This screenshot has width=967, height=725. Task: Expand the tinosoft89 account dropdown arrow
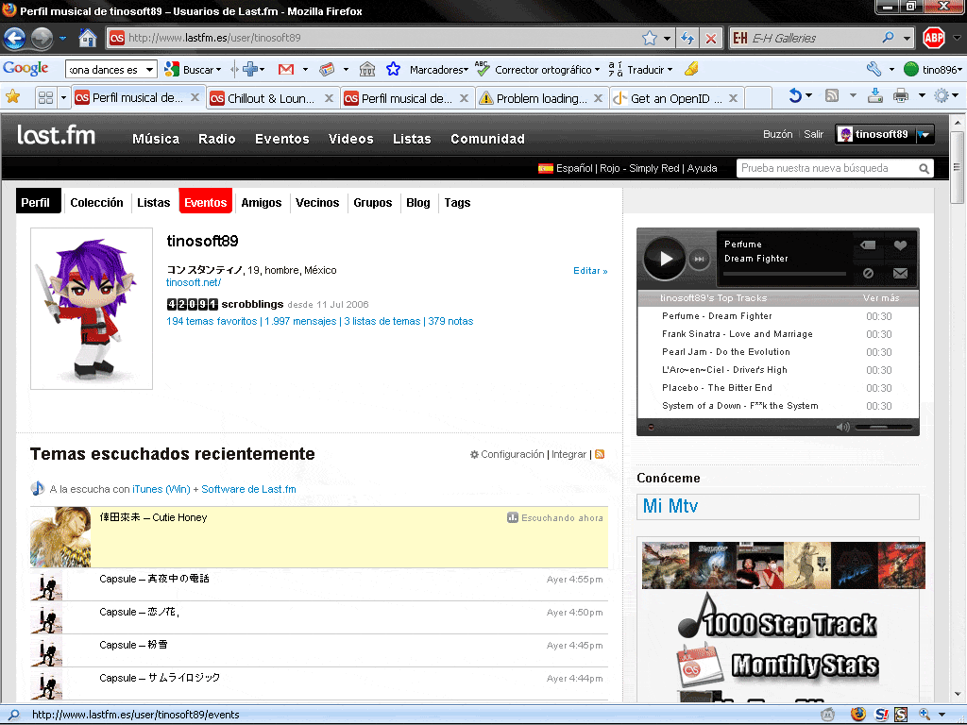pyautogui.click(x=925, y=133)
